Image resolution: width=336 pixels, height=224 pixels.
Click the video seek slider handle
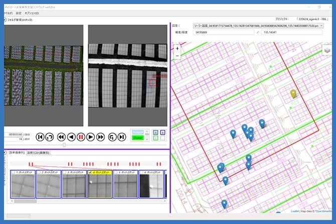64,145
